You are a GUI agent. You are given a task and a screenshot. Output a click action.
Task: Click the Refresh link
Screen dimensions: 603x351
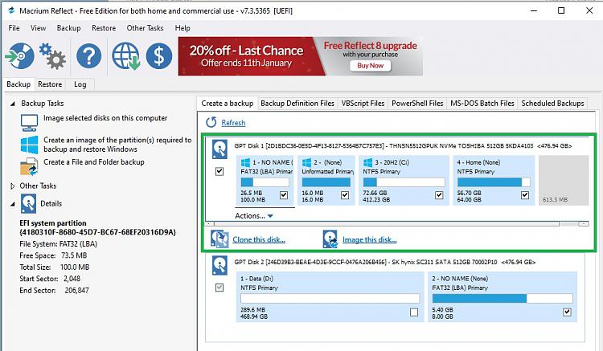point(233,123)
